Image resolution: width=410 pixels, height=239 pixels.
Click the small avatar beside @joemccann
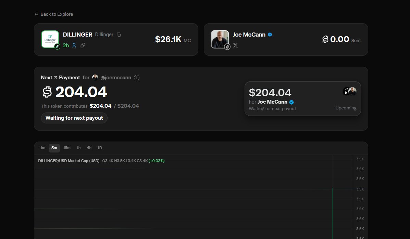click(95, 78)
